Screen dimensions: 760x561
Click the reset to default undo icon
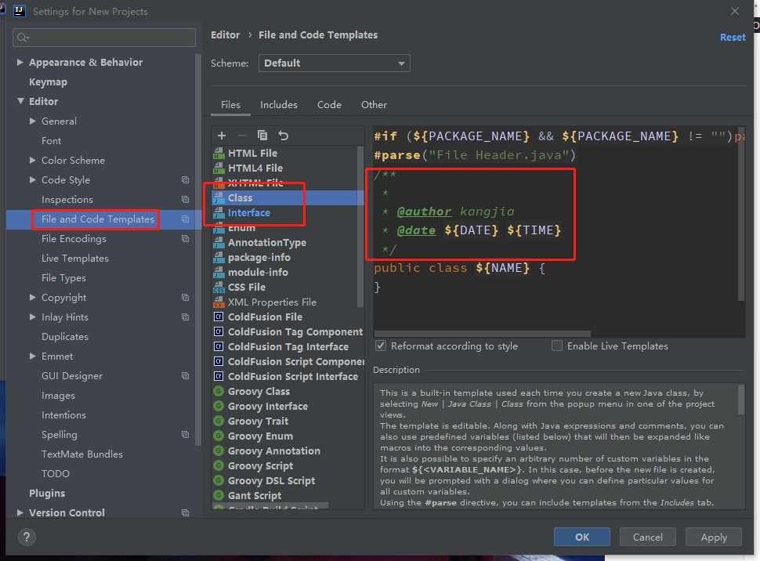283,136
